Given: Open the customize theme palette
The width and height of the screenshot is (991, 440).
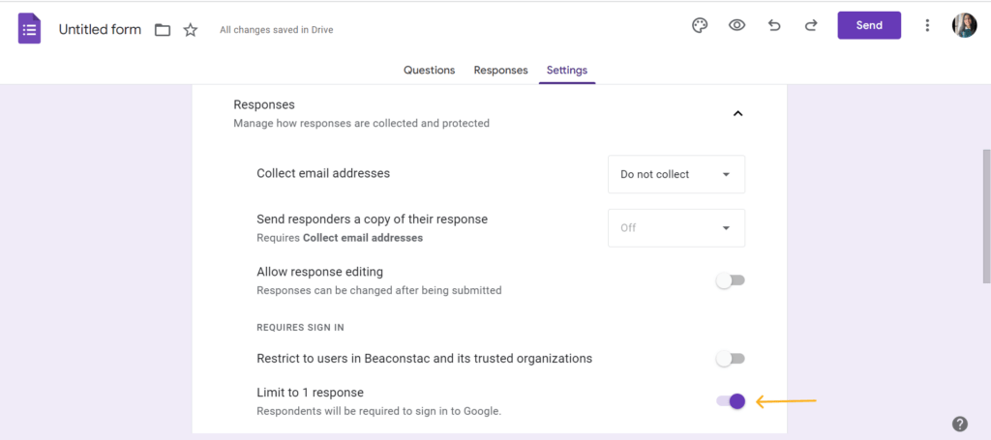Looking at the screenshot, I should click(x=700, y=26).
